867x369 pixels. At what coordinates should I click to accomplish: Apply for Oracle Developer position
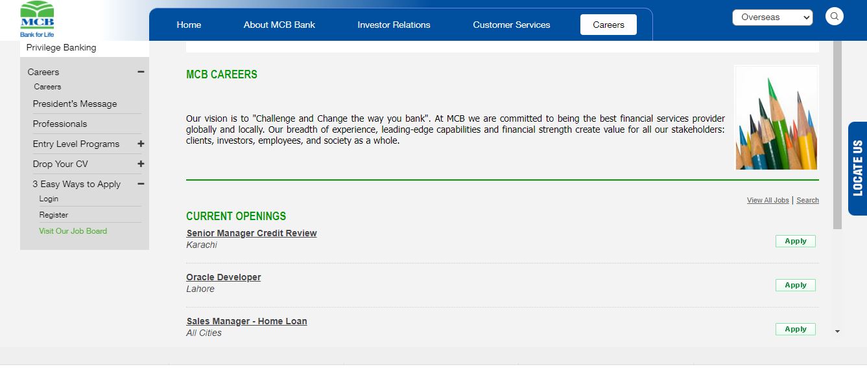796,285
